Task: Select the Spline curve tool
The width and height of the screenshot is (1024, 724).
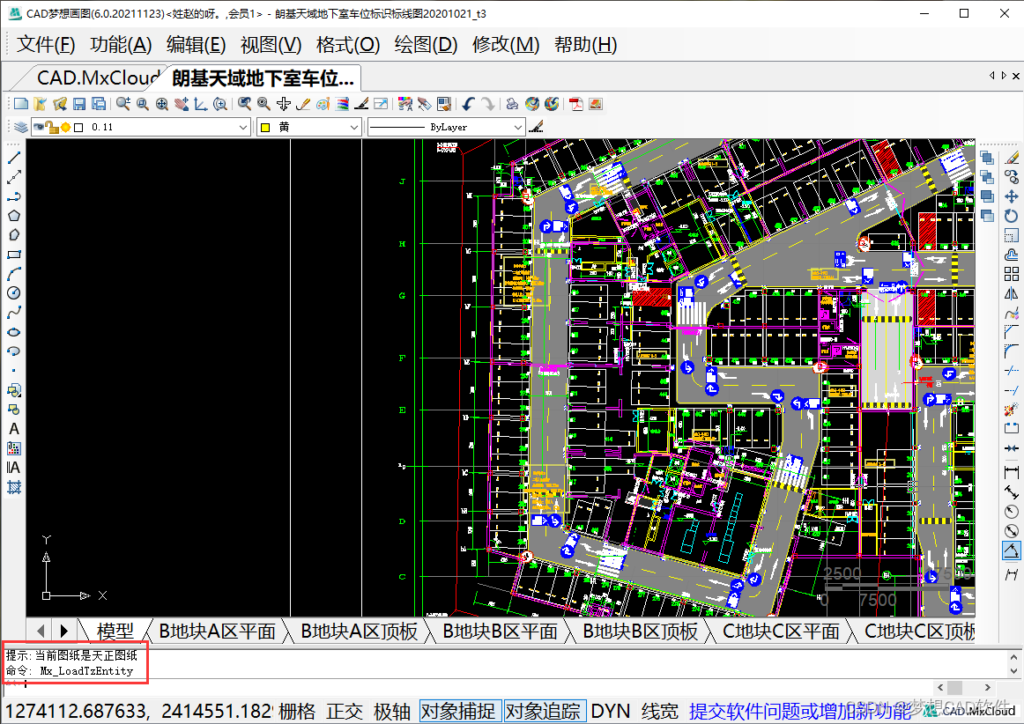Action: (14, 313)
